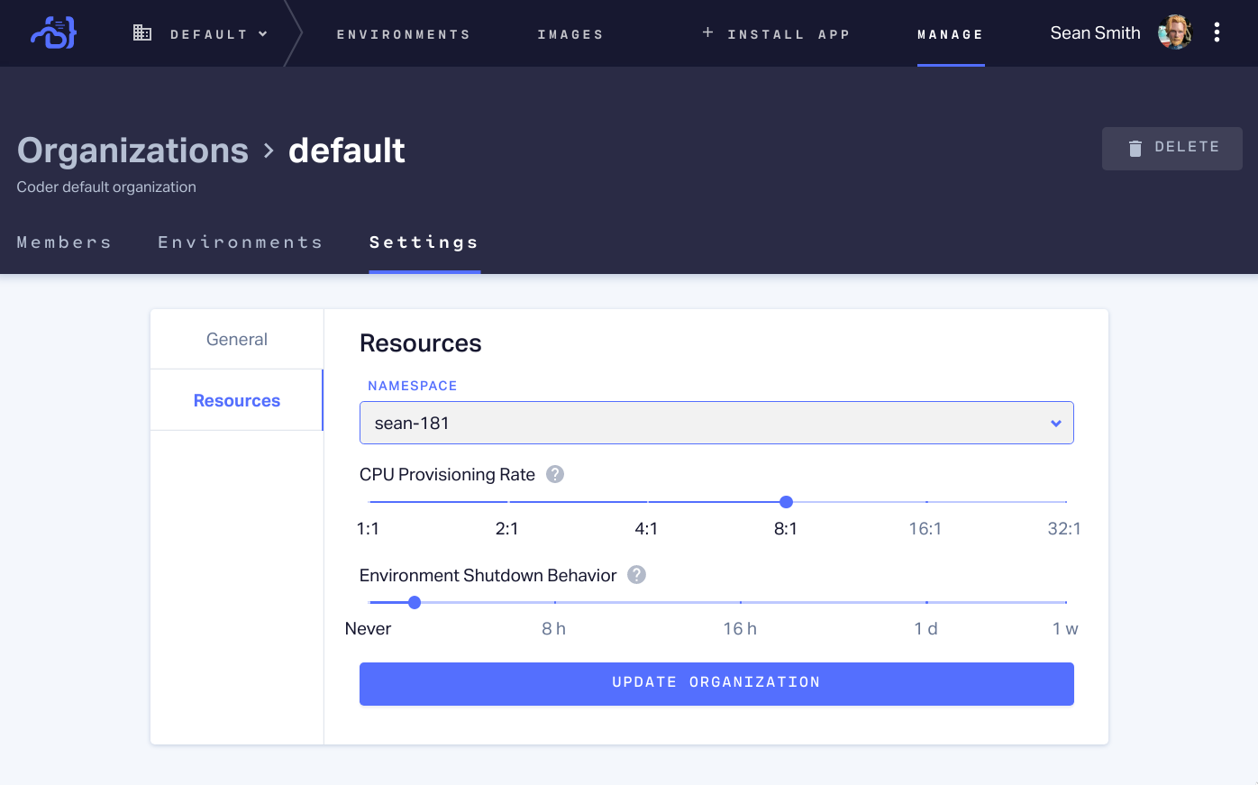
Task: Click the namespace dropdown arrow
Action: click(x=1056, y=424)
